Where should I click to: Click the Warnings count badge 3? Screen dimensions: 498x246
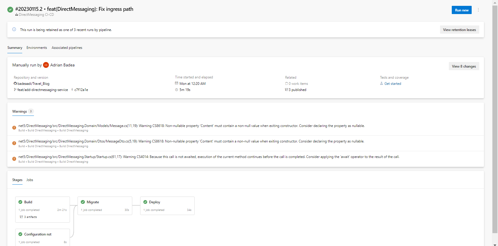[31, 111]
